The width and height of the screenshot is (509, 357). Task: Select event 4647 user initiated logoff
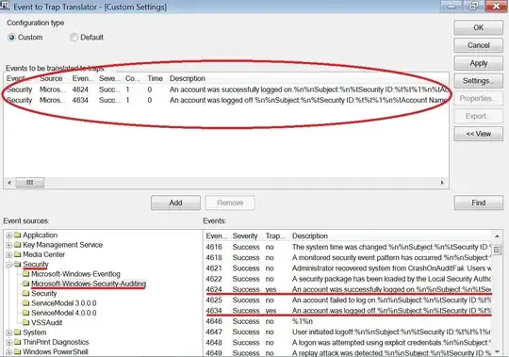click(x=348, y=333)
